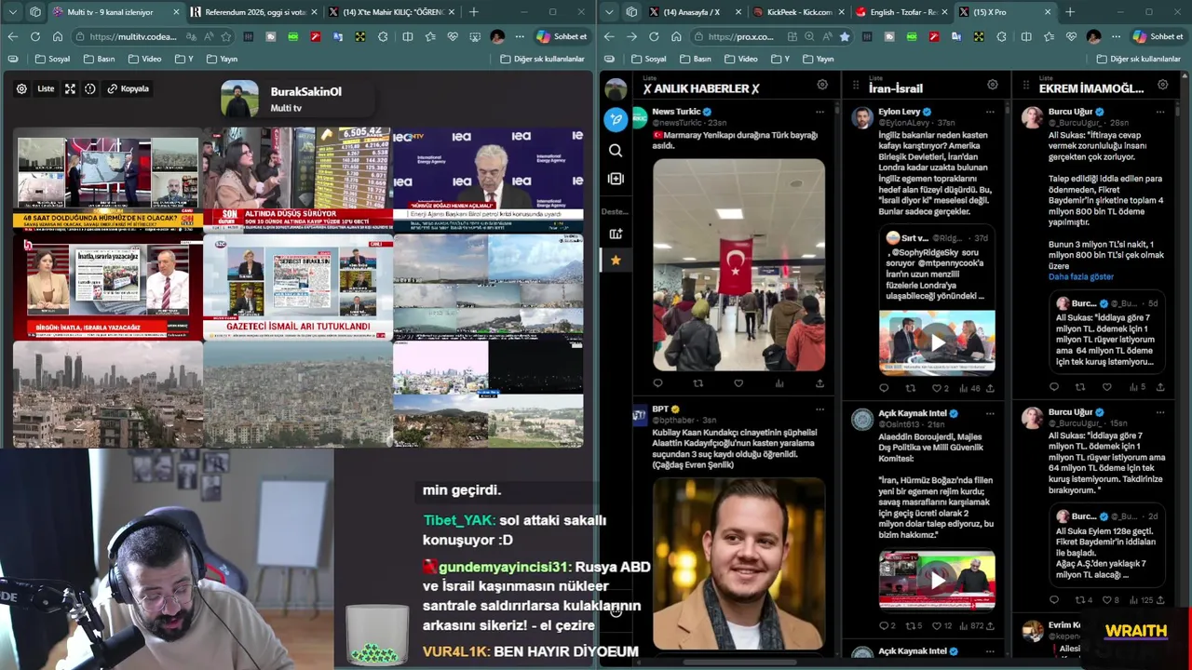
Task: Select the starred deck in sidebar
Action: [616, 261]
